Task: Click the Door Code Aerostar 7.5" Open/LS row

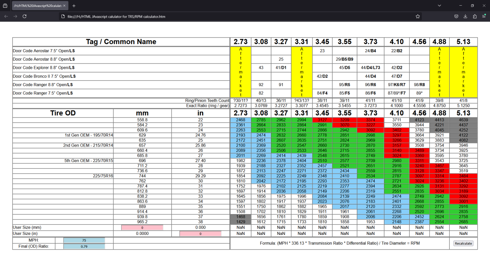Action: (x=121, y=51)
